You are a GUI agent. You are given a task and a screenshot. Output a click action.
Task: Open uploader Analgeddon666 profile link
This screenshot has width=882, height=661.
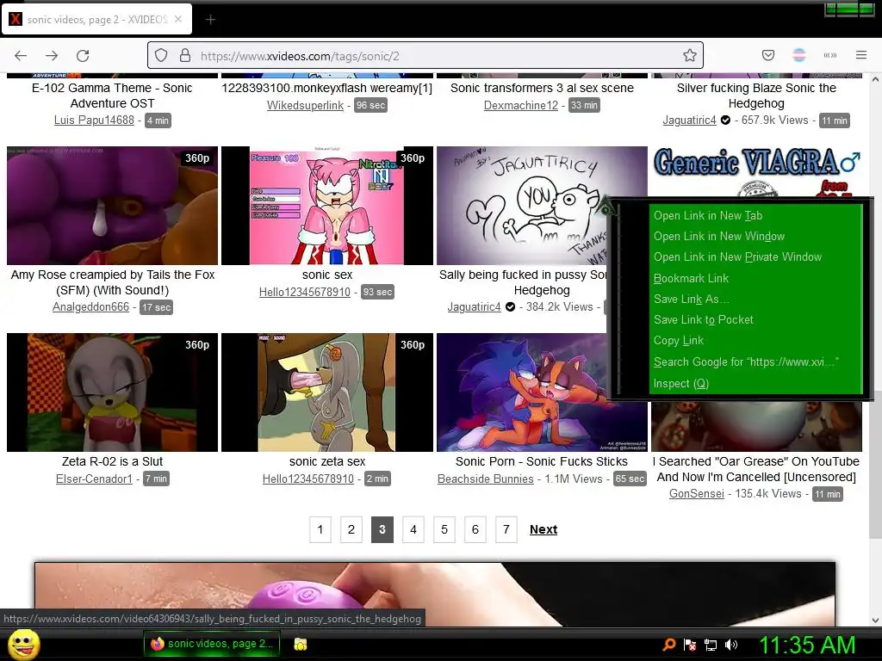click(x=90, y=307)
